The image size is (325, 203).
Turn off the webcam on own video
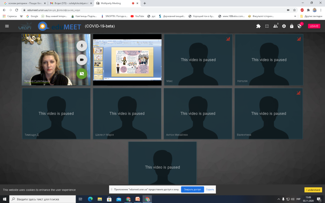click(82, 60)
